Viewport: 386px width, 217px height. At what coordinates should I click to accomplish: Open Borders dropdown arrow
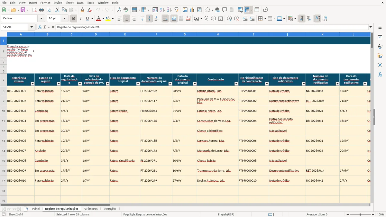point(265,19)
